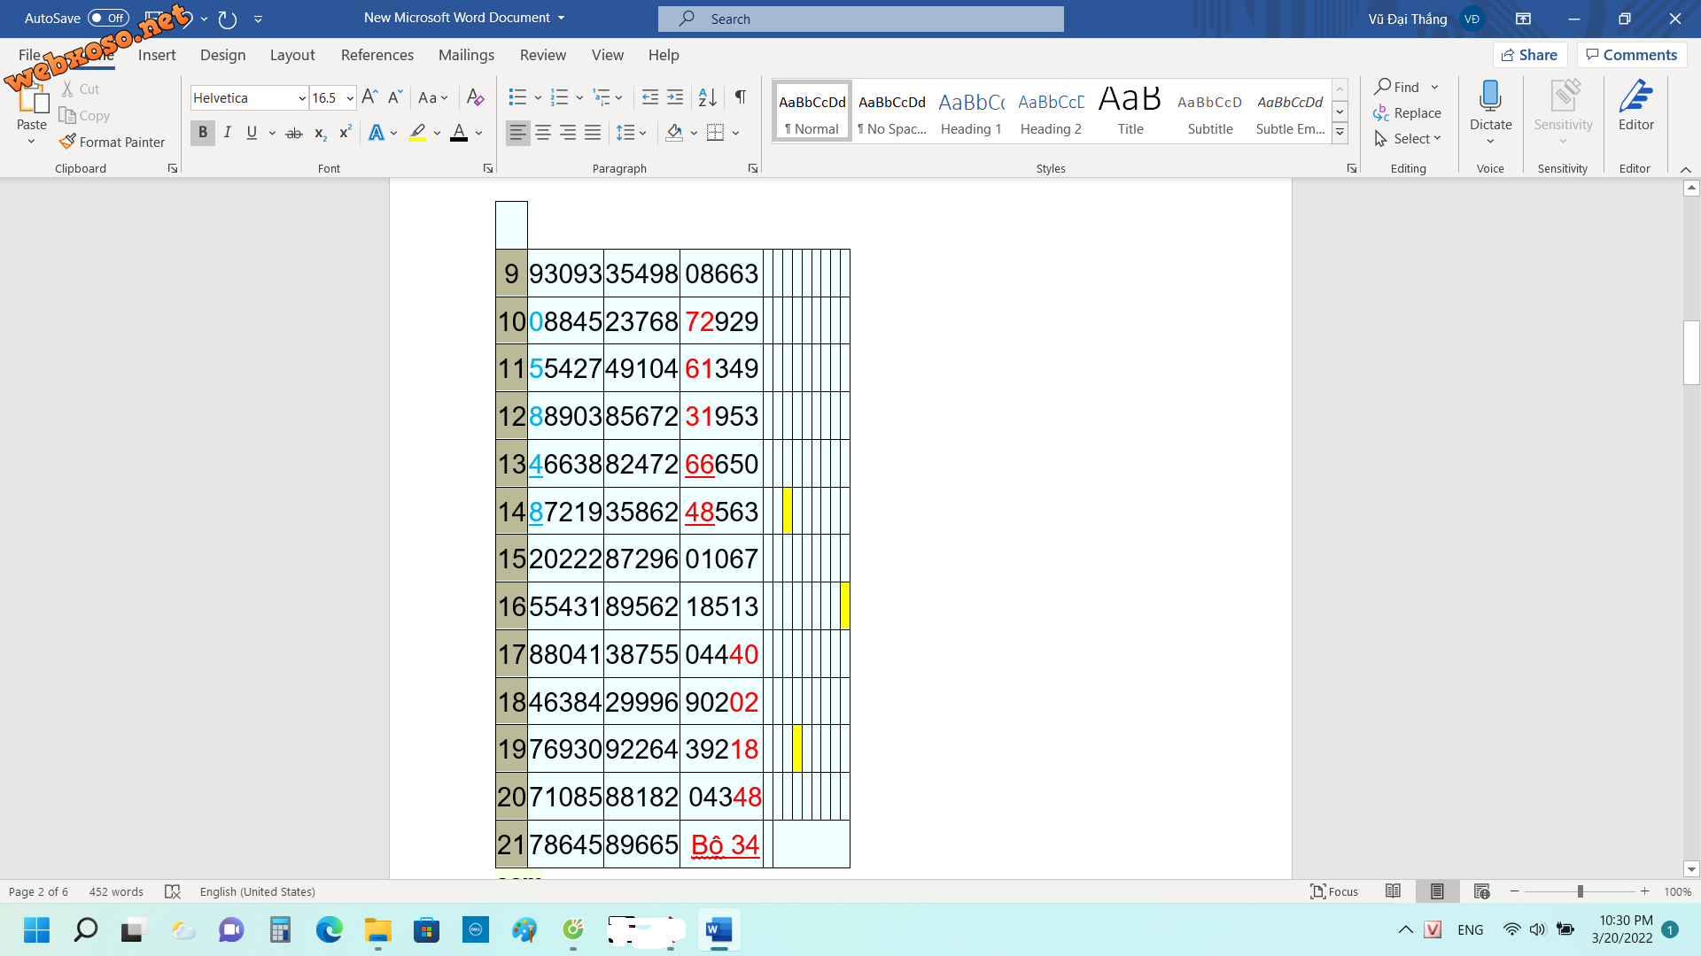This screenshot has width=1701, height=956.
Task: Toggle Strikethrough formatting
Action: point(294,133)
